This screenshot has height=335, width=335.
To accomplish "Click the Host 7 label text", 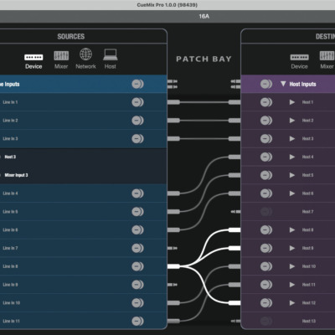I will pyautogui.click(x=307, y=212).
